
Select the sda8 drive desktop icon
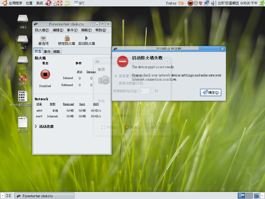23,63
